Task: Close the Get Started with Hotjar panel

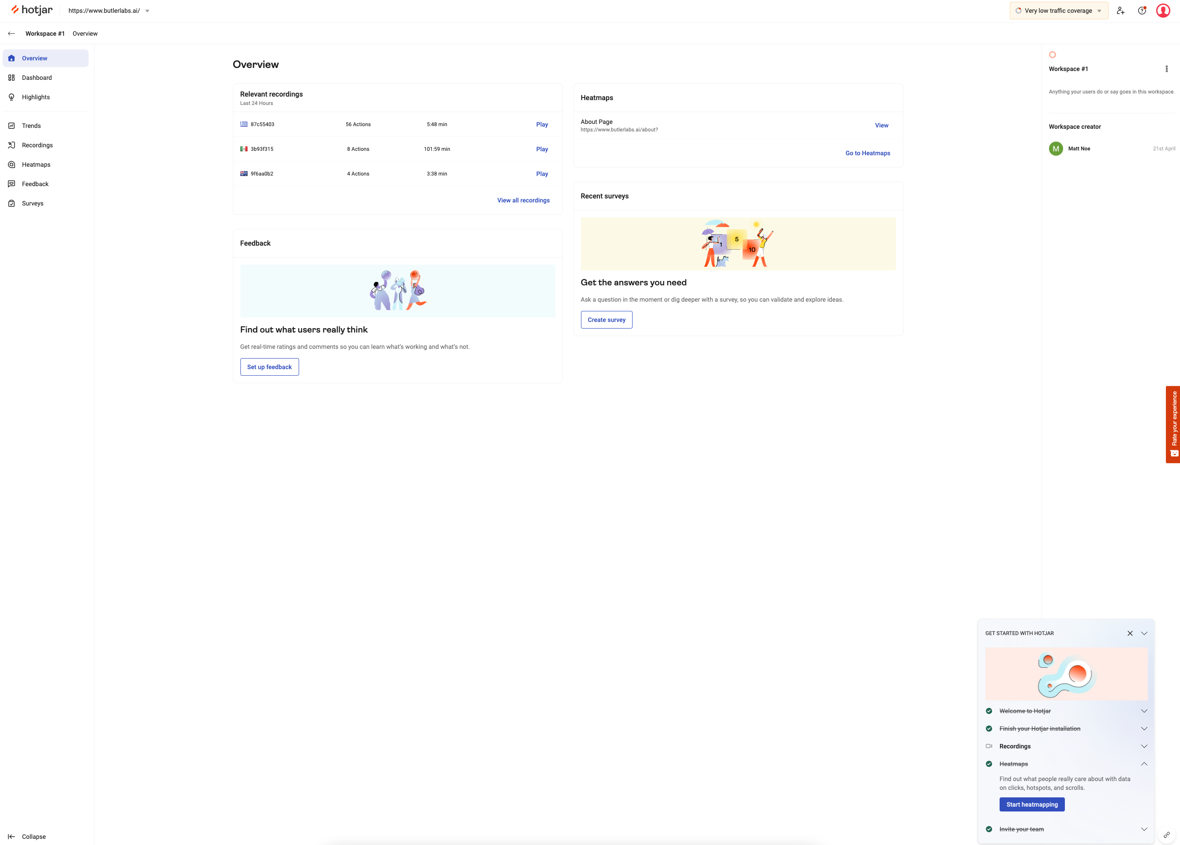Action: click(x=1130, y=633)
